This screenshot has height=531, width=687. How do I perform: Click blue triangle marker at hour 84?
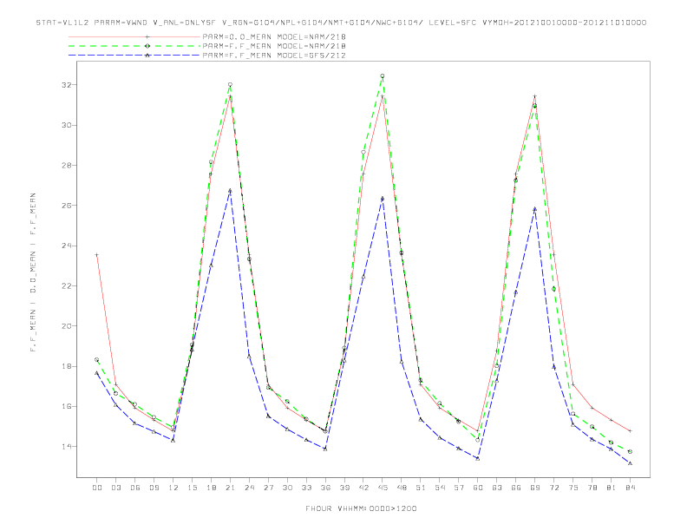[x=630, y=463]
